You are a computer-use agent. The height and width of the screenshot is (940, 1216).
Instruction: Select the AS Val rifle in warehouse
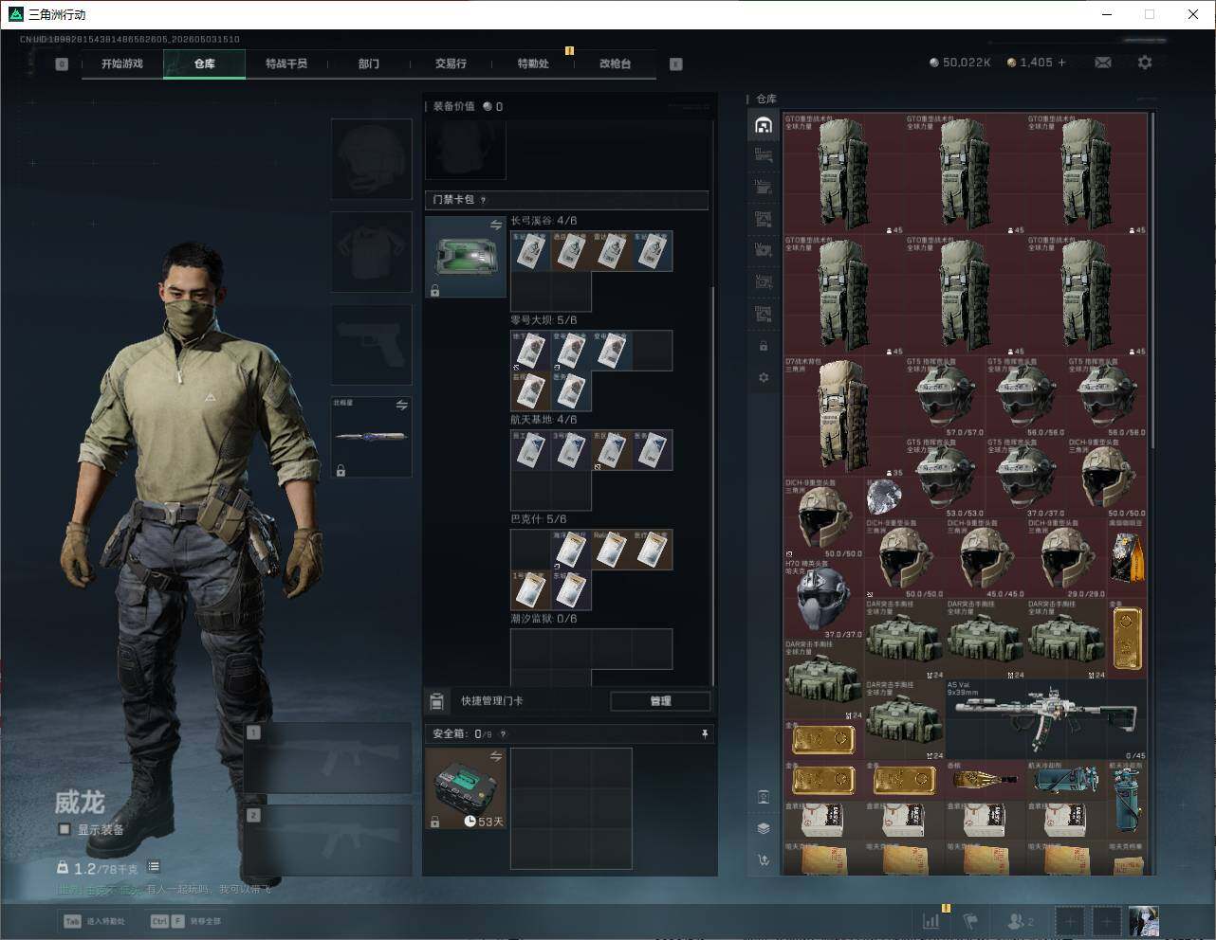pyautogui.click(x=1045, y=719)
